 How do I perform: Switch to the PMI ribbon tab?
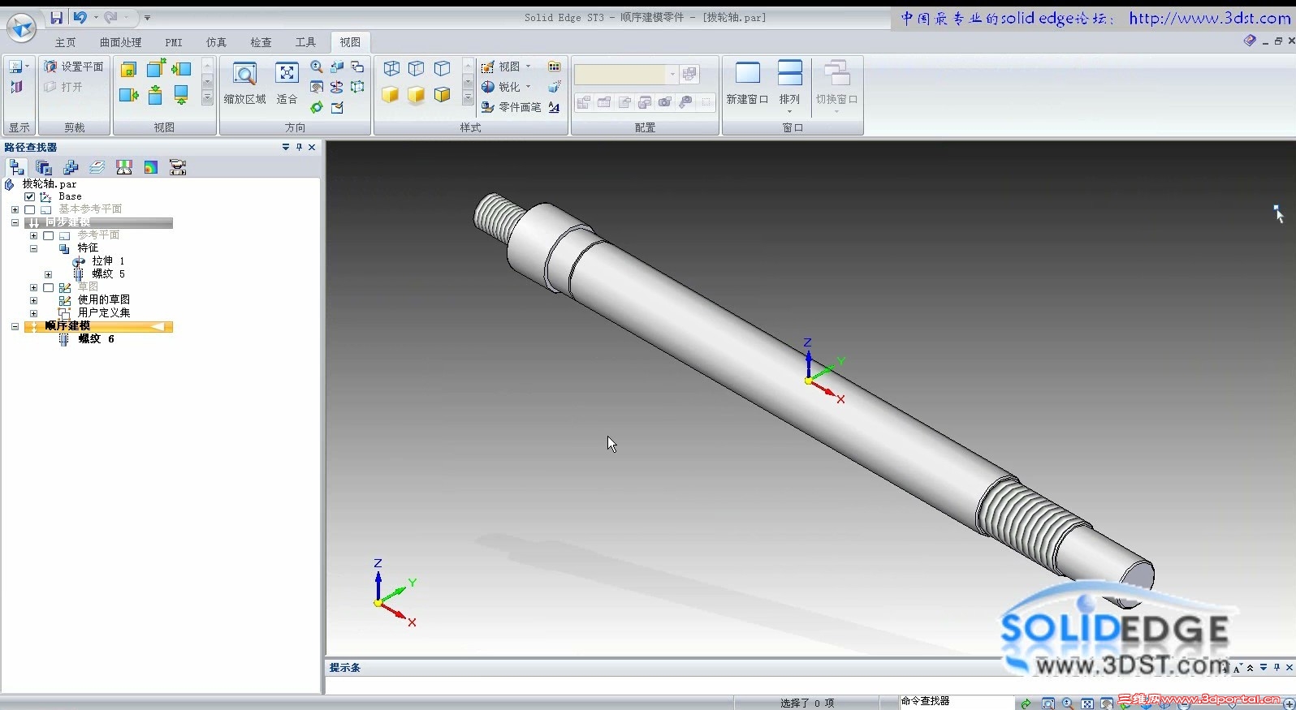tap(173, 42)
